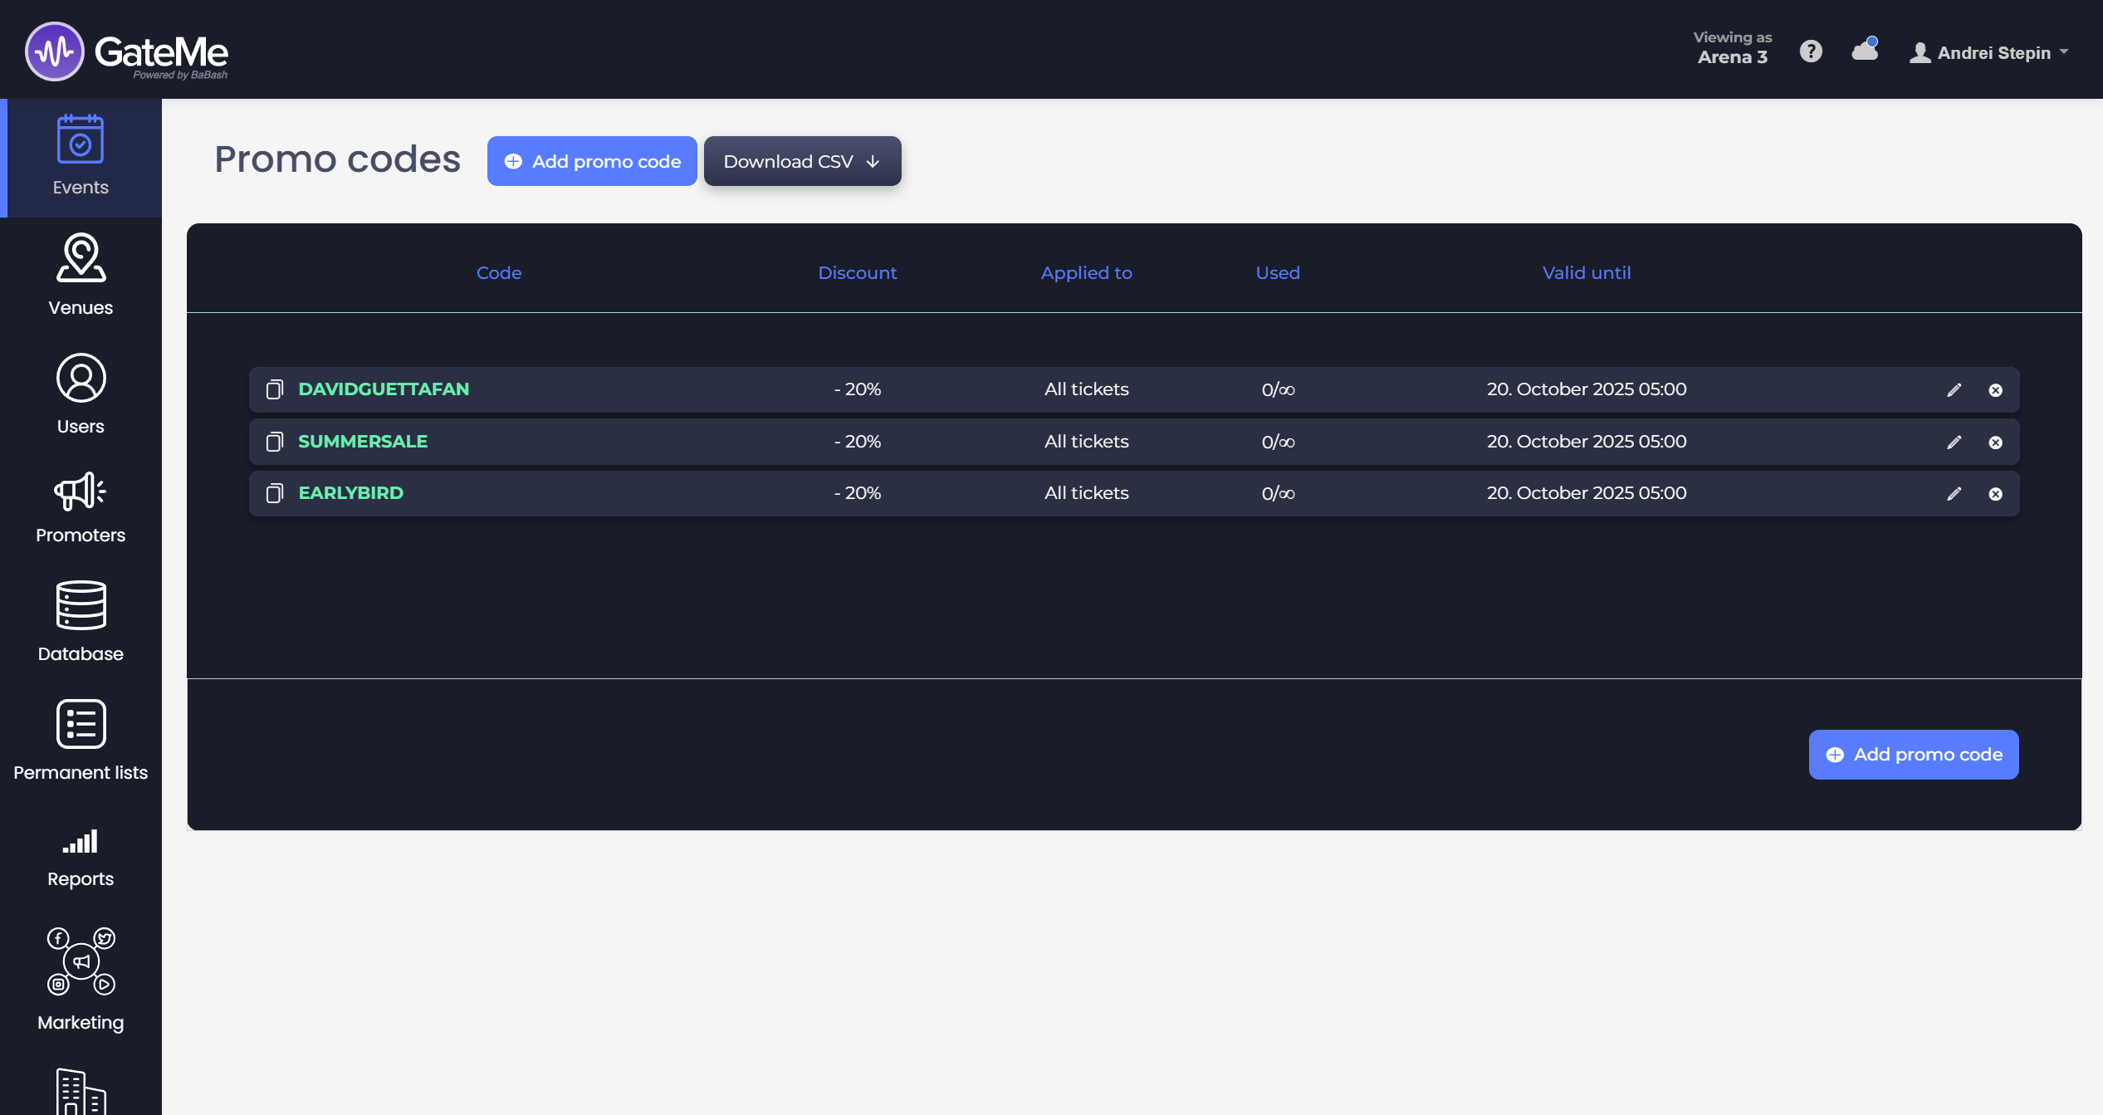This screenshot has width=2103, height=1115.
Task: Navigate to Permanent lists
Action: 81,740
